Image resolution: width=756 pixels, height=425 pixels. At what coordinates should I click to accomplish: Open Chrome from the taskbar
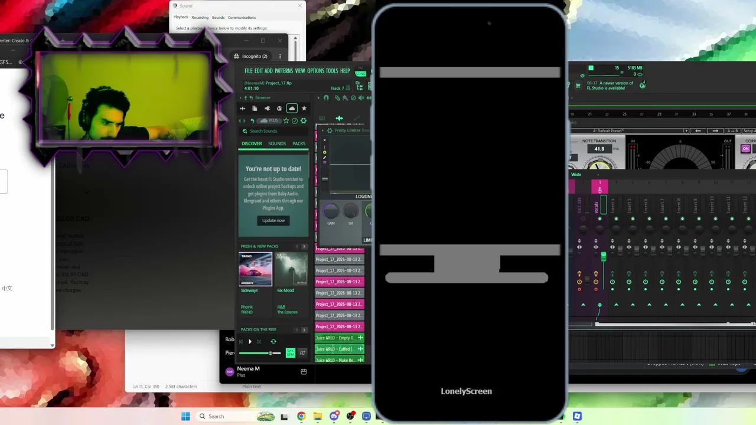[301, 416]
